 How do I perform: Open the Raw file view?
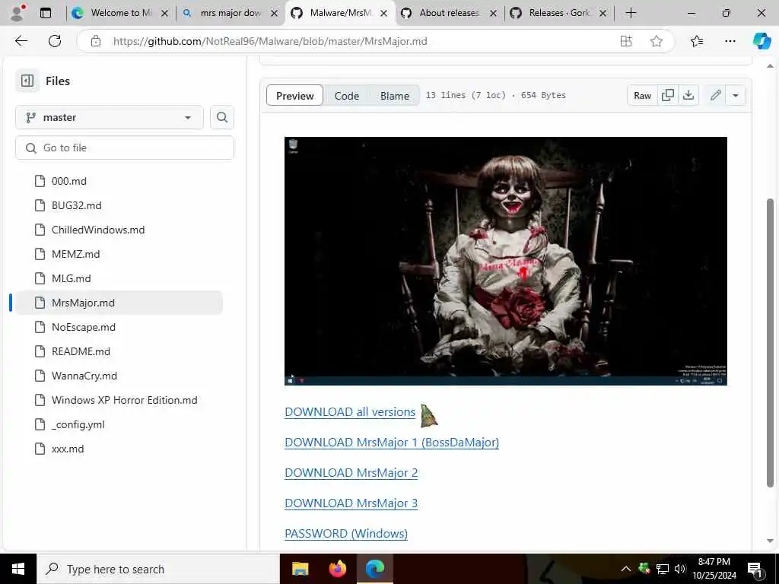[x=642, y=95]
